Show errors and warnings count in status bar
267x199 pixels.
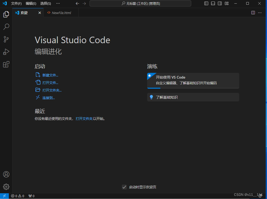[x=18, y=196]
